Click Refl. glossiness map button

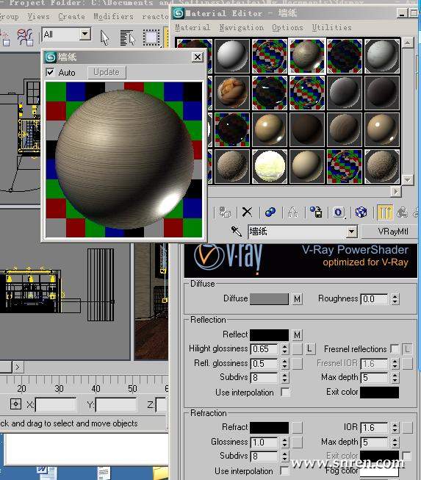[297, 364]
